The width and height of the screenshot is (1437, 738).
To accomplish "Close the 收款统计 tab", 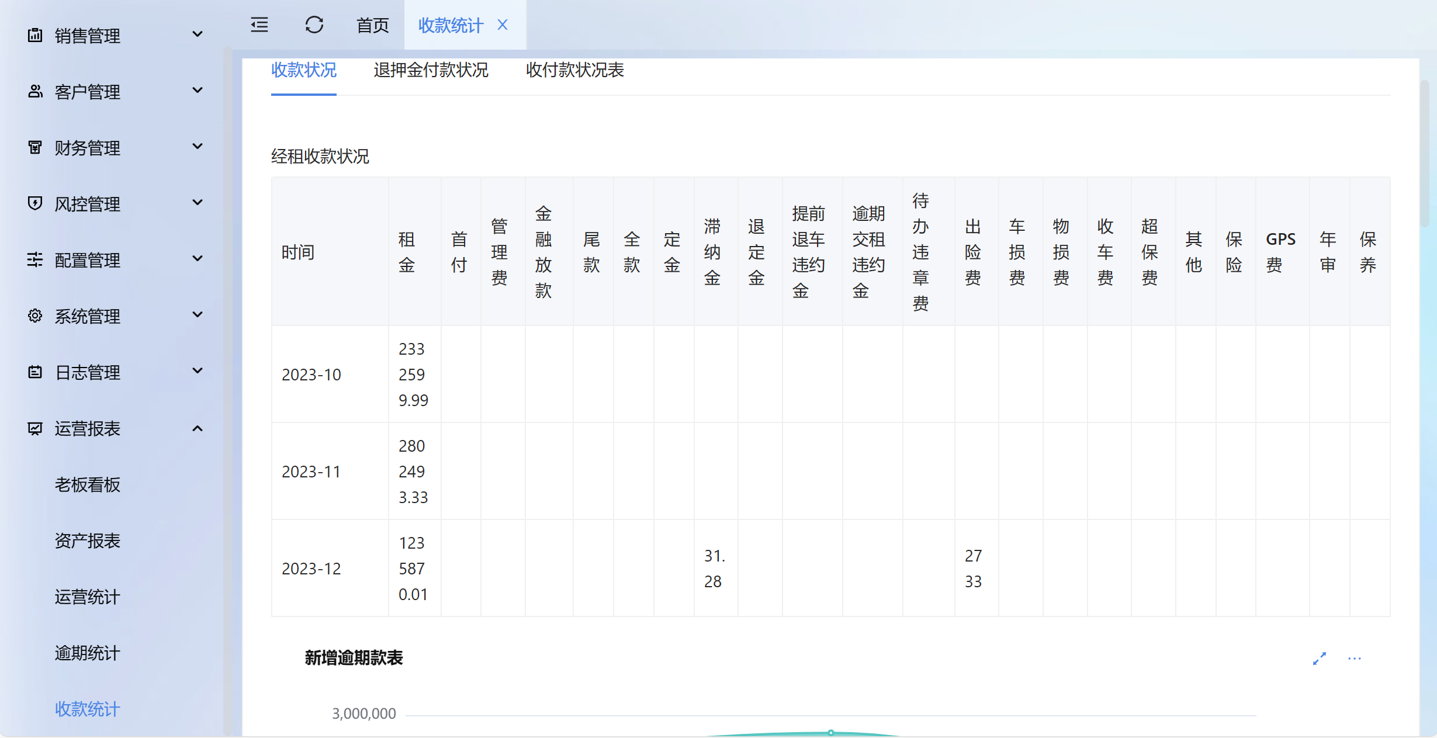I will [503, 25].
